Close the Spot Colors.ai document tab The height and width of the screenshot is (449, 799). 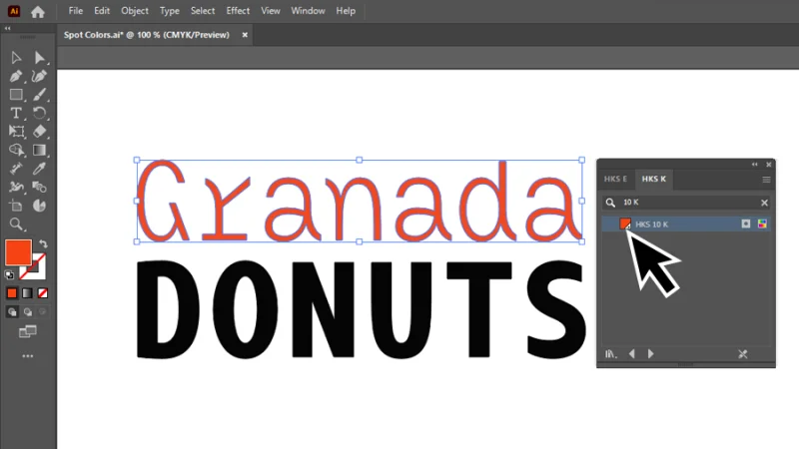point(245,35)
